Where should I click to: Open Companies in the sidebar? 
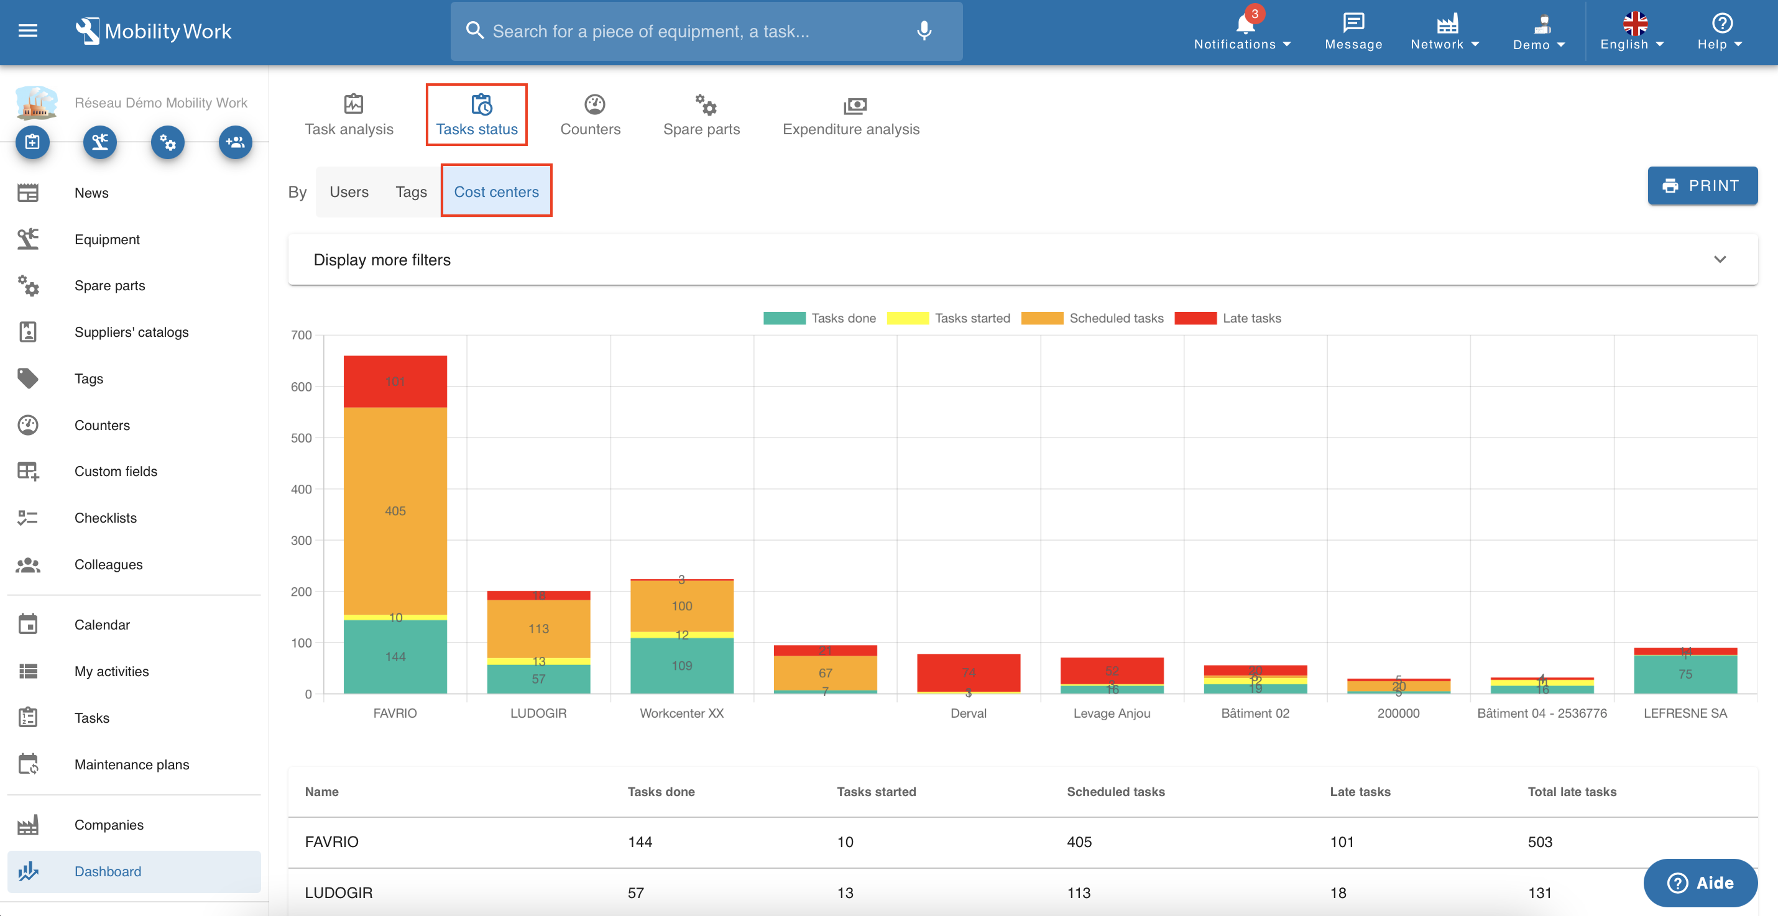point(134,825)
